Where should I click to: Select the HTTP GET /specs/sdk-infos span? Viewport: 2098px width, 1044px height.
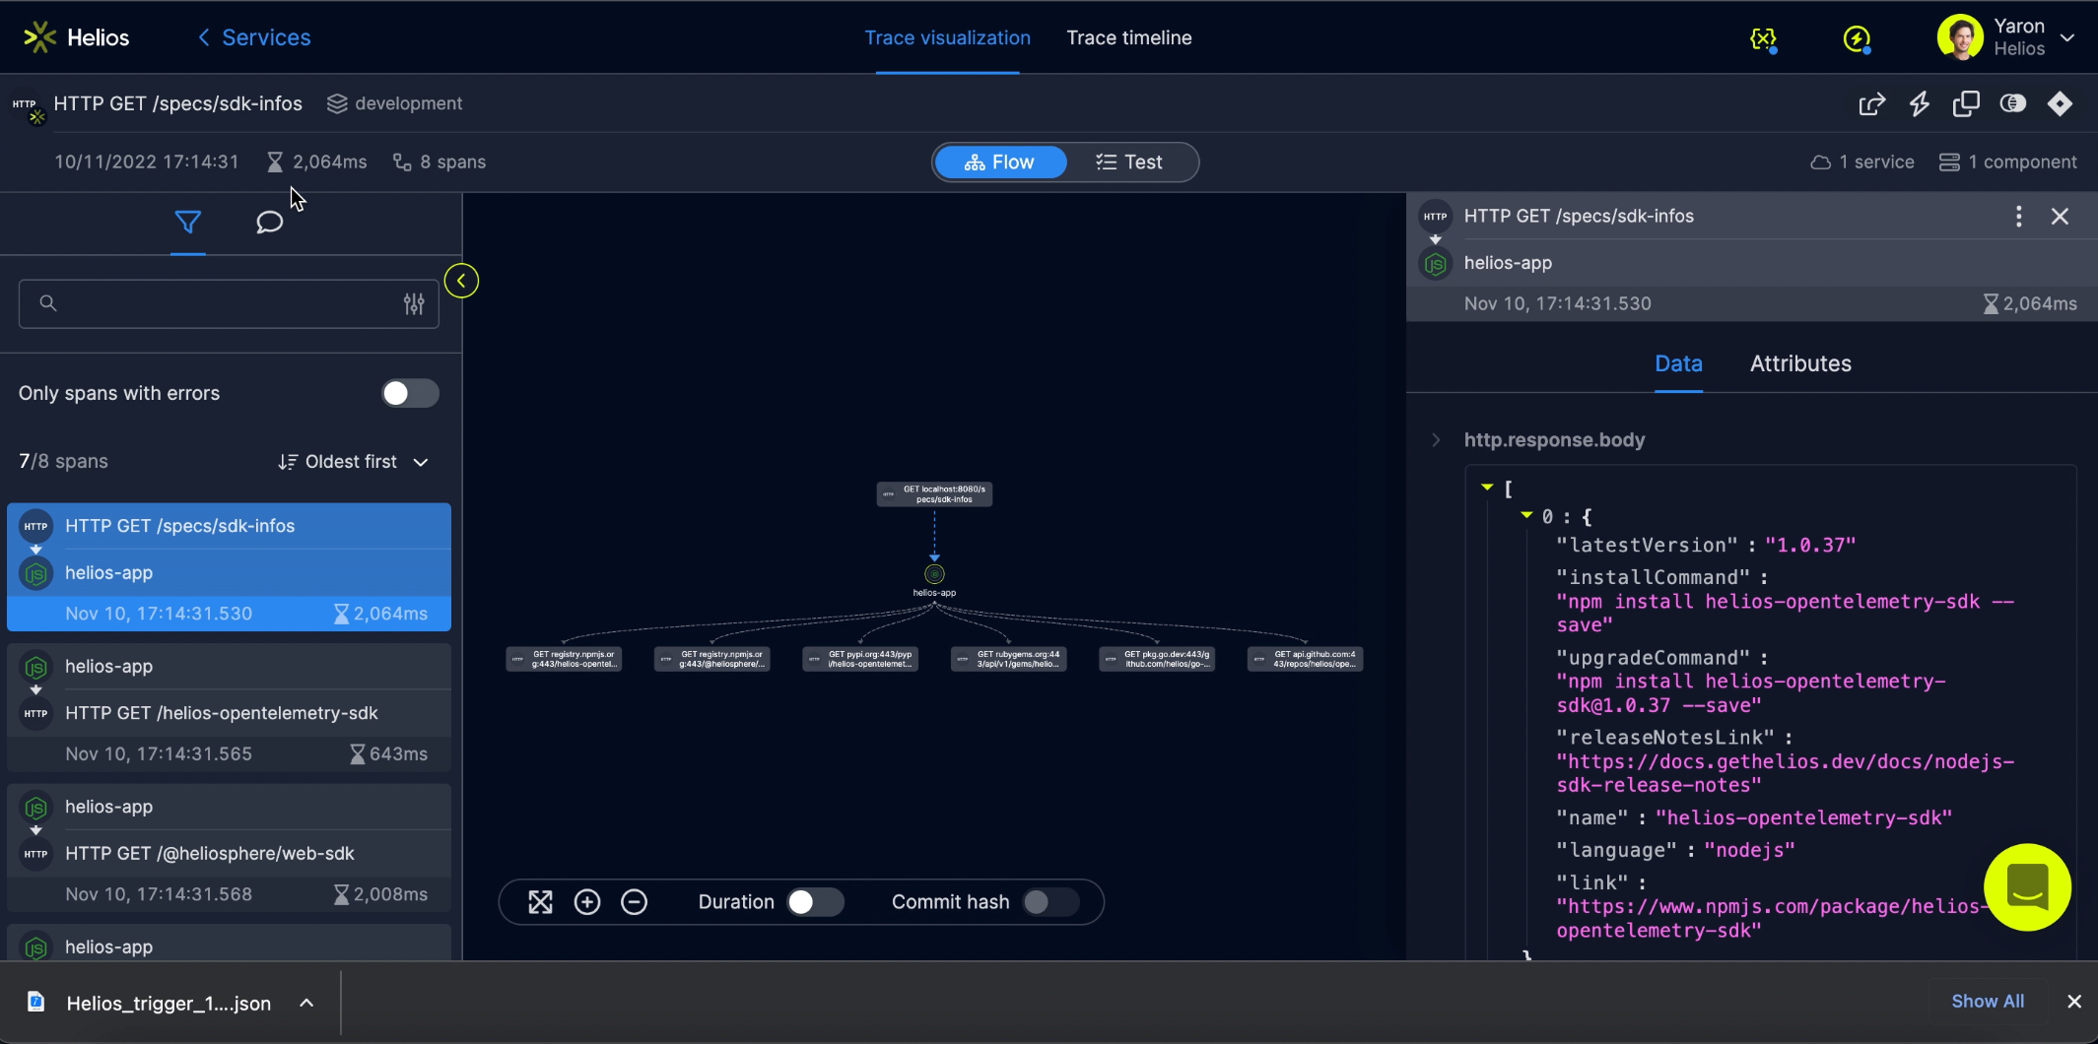pos(229,567)
